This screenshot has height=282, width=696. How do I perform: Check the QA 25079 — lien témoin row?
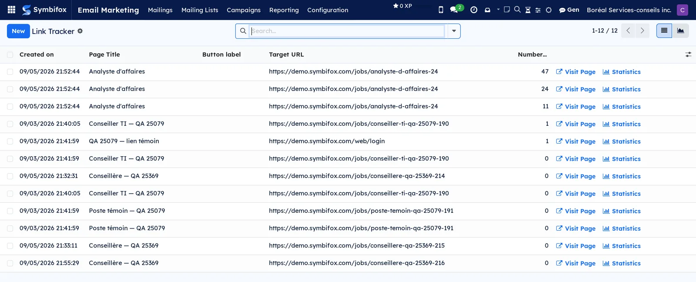coord(10,141)
